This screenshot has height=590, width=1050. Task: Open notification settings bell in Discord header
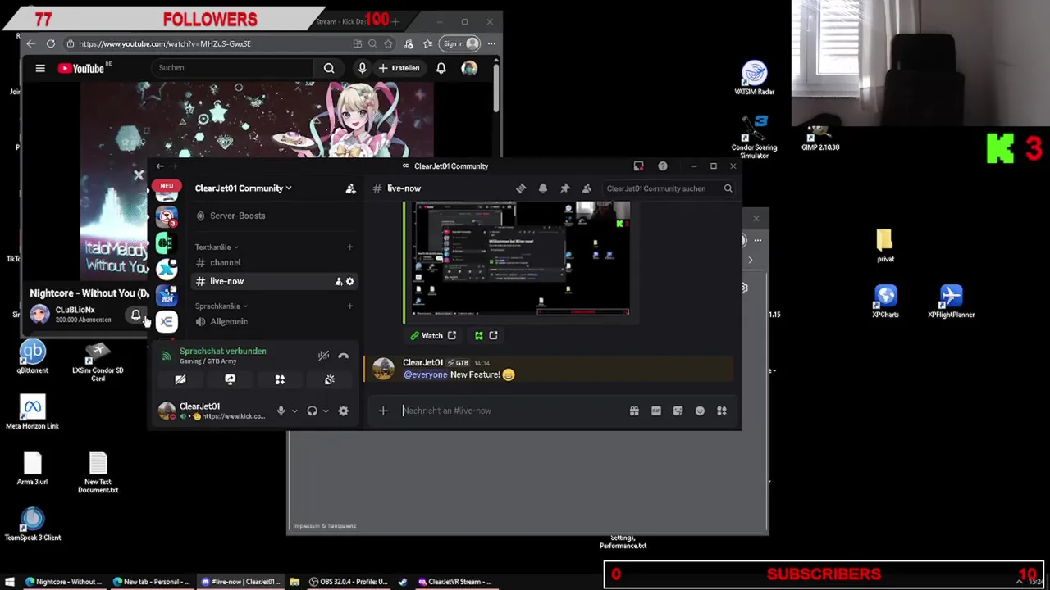(543, 188)
